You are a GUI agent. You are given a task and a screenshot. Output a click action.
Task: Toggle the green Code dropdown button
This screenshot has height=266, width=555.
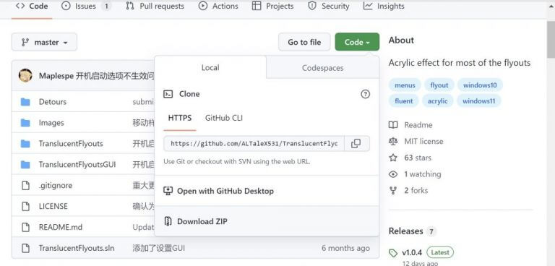(x=357, y=42)
